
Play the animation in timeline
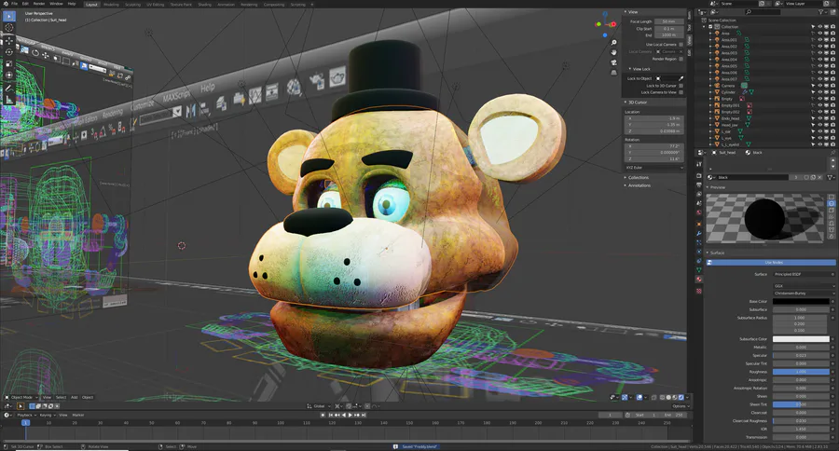click(351, 416)
